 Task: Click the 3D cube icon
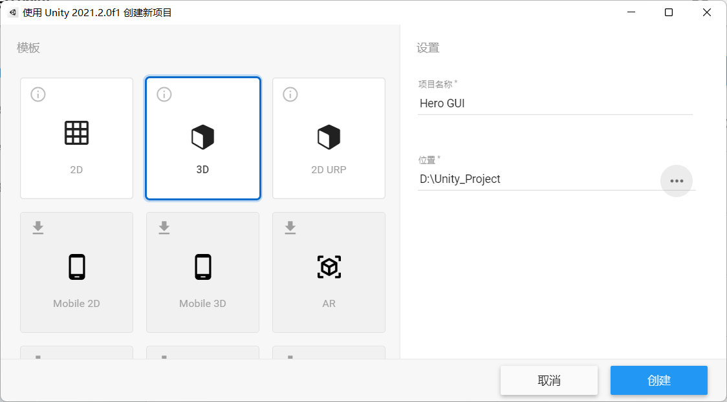(202, 137)
